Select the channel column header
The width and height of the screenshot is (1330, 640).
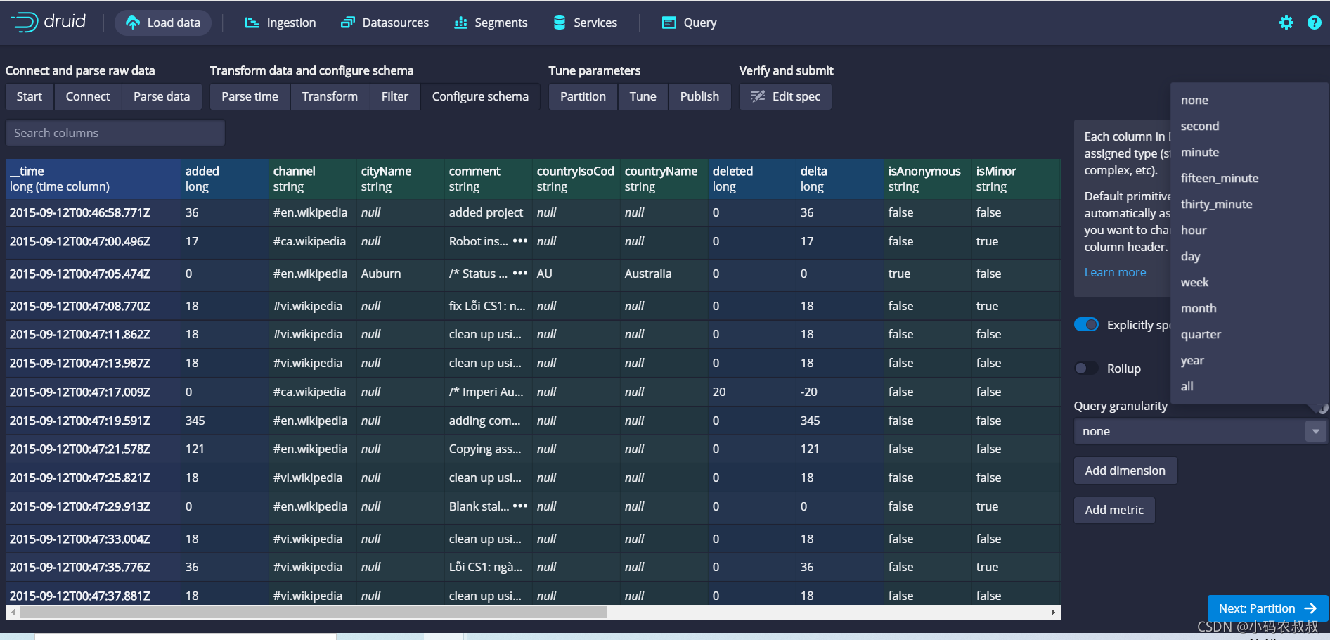point(313,179)
